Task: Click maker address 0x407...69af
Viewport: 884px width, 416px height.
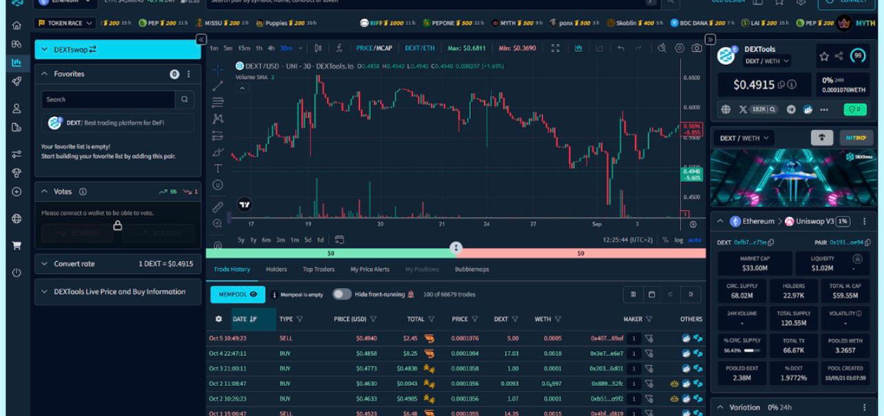Action: point(607,338)
